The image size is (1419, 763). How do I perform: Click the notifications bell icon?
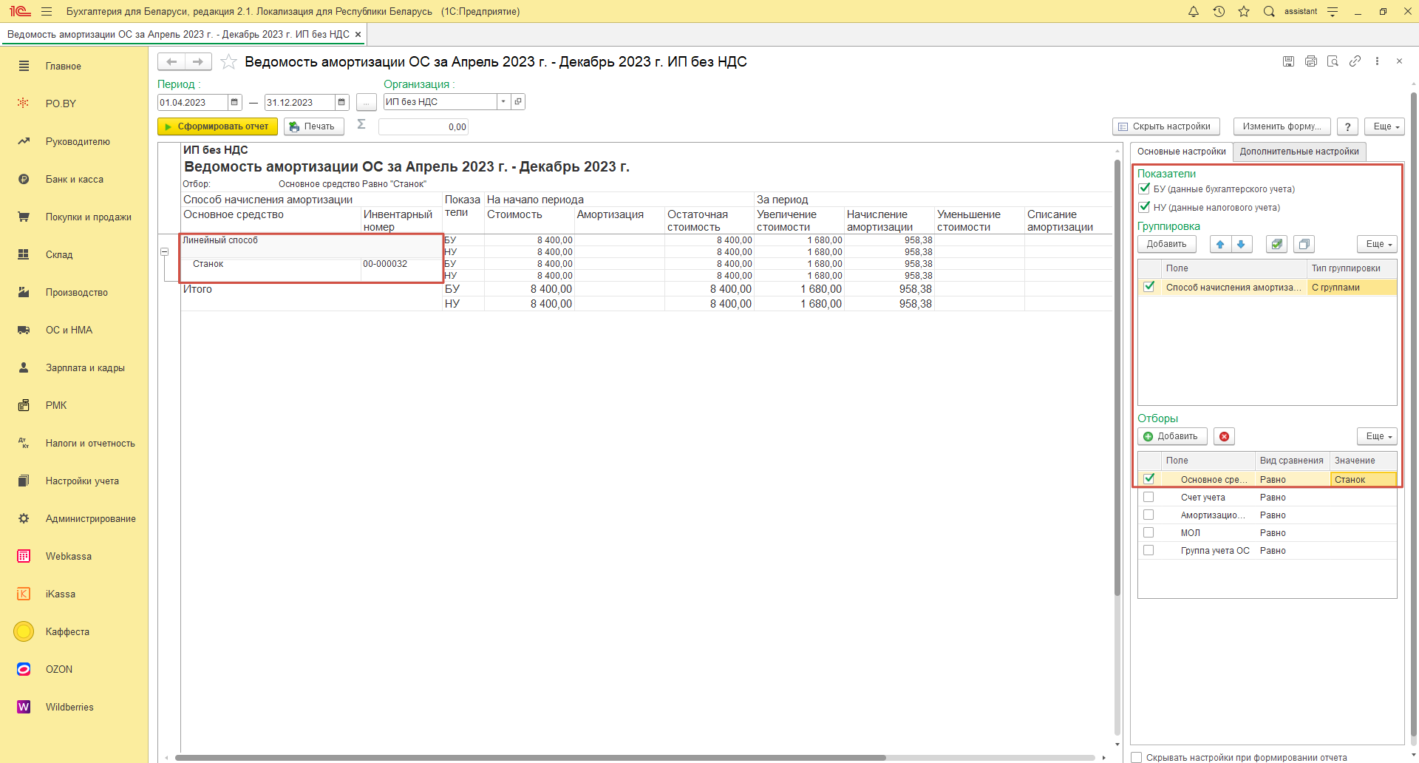coord(1193,11)
